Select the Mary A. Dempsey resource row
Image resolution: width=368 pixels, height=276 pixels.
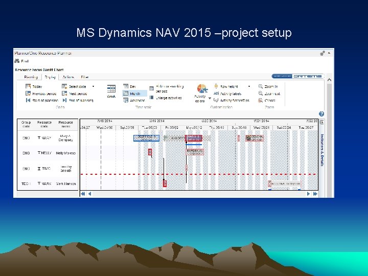coord(48,138)
